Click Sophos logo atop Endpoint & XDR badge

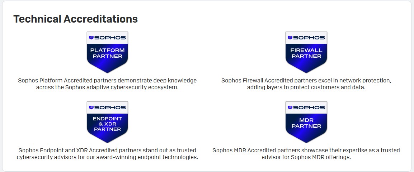click(x=107, y=107)
